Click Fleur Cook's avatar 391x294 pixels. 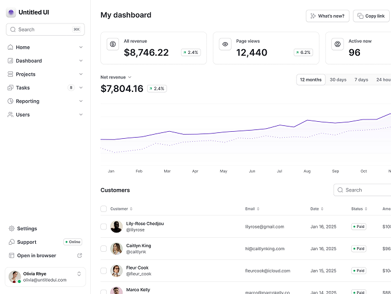116,271
